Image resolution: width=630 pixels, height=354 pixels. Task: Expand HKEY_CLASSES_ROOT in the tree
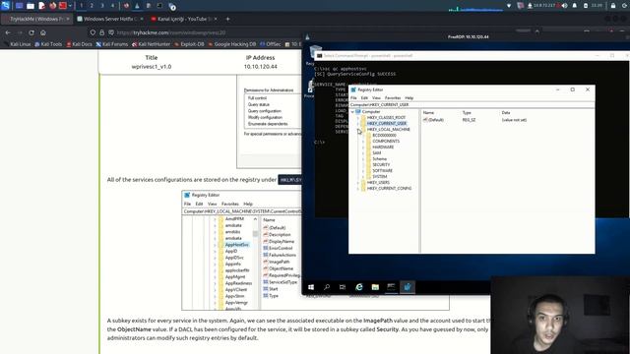tap(358, 118)
